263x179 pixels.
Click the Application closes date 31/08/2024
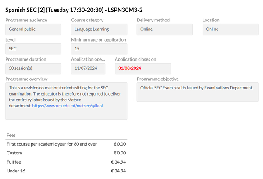tap(142, 68)
